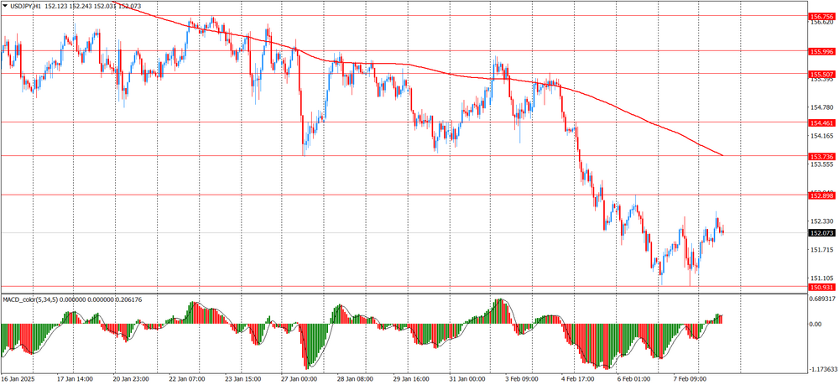Select the 152.898 resistance level tag

[821, 195]
